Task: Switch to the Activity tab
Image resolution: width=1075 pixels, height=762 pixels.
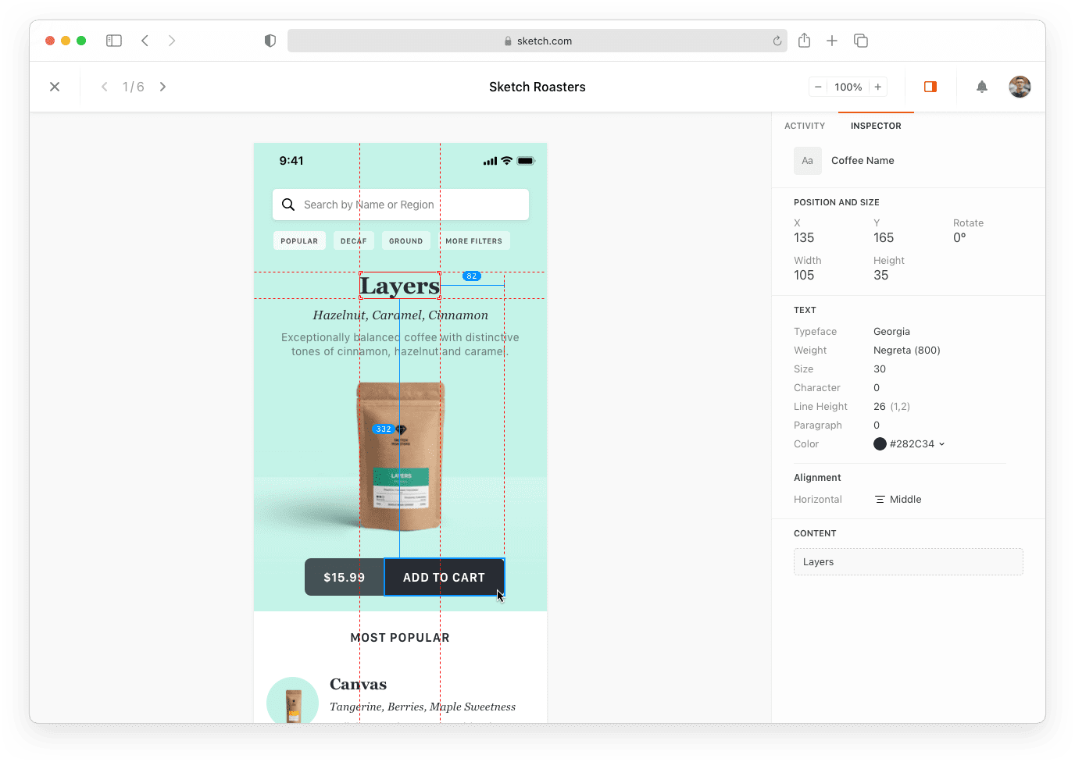Action: click(805, 126)
